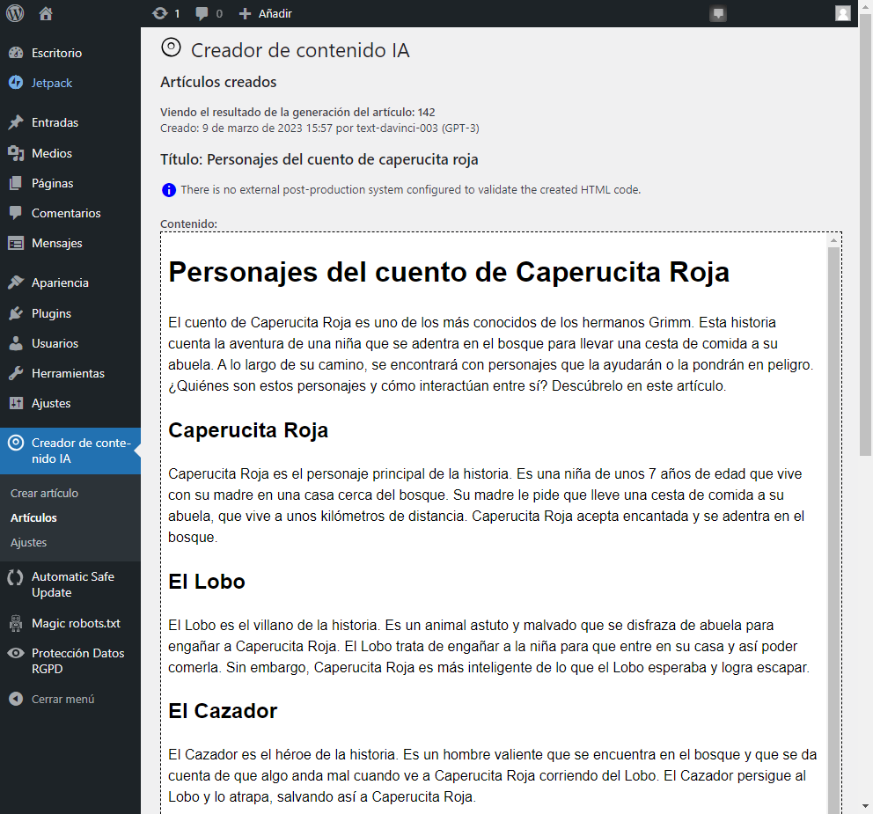
Task: Click the Usuarios person icon
Action: (x=16, y=343)
